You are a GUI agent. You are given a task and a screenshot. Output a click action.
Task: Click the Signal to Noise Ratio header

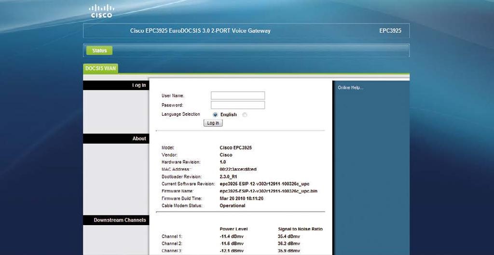click(300, 229)
